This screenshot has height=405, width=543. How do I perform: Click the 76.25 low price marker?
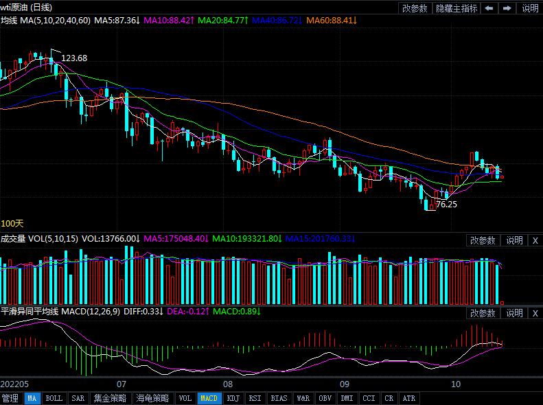(446, 205)
